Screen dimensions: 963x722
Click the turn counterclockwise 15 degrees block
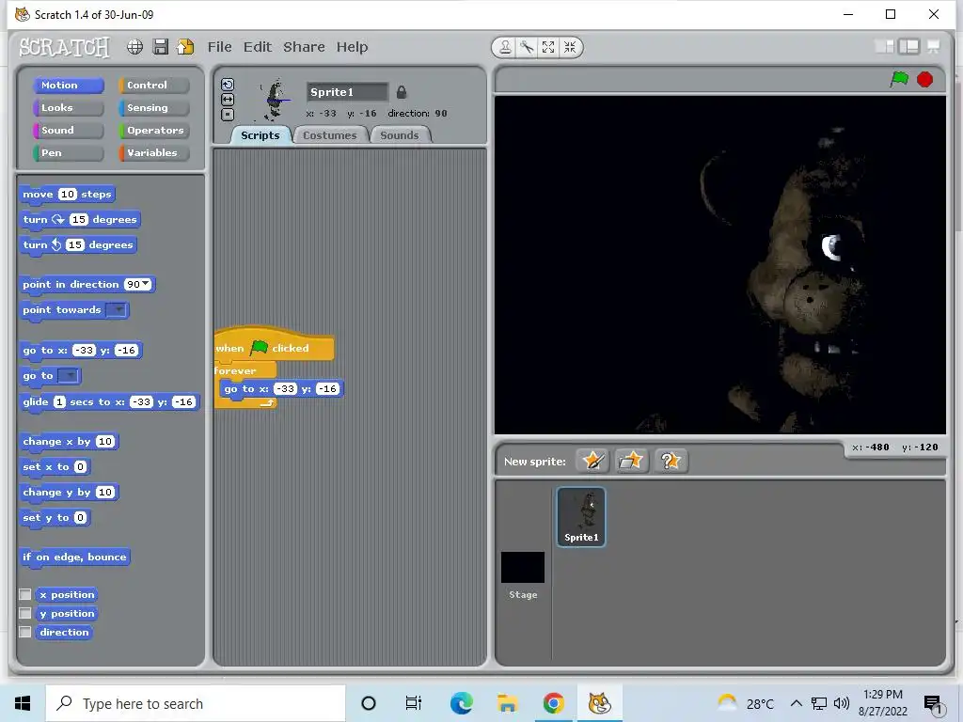(x=78, y=245)
